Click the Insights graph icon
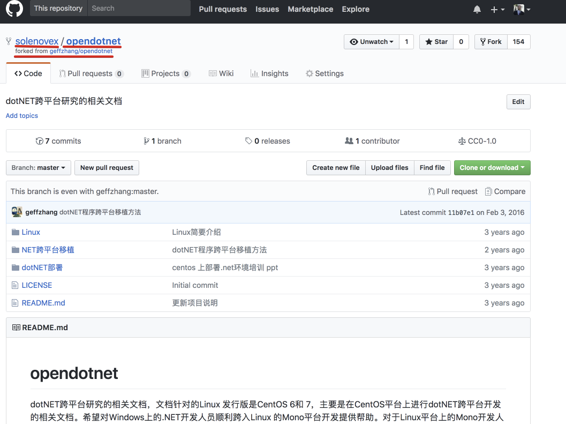Image resolution: width=566 pixels, height=424 pixels. coord(254,73)
